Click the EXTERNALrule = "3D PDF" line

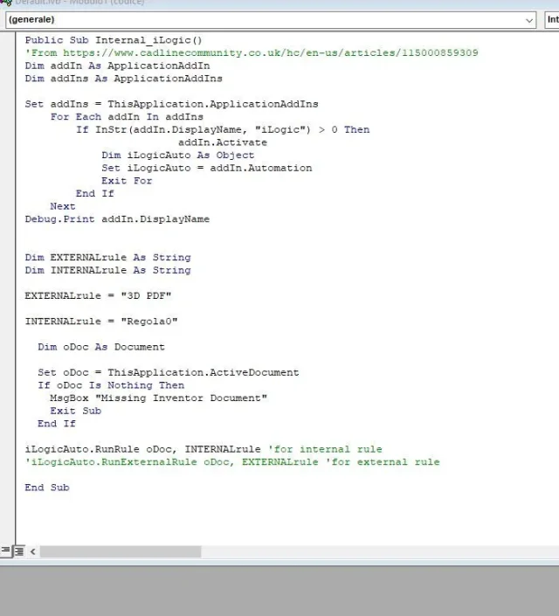(98, 295)
